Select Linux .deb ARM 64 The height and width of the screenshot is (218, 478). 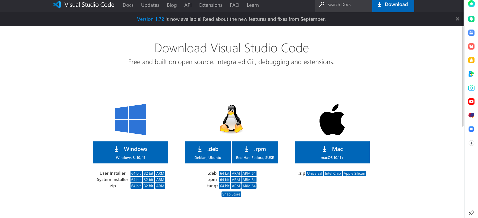click(x=249, y=173)
